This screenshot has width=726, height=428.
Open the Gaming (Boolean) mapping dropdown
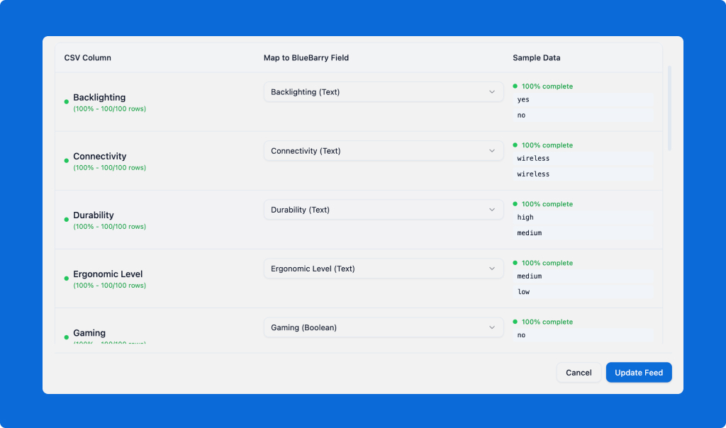tap(383, 327)
